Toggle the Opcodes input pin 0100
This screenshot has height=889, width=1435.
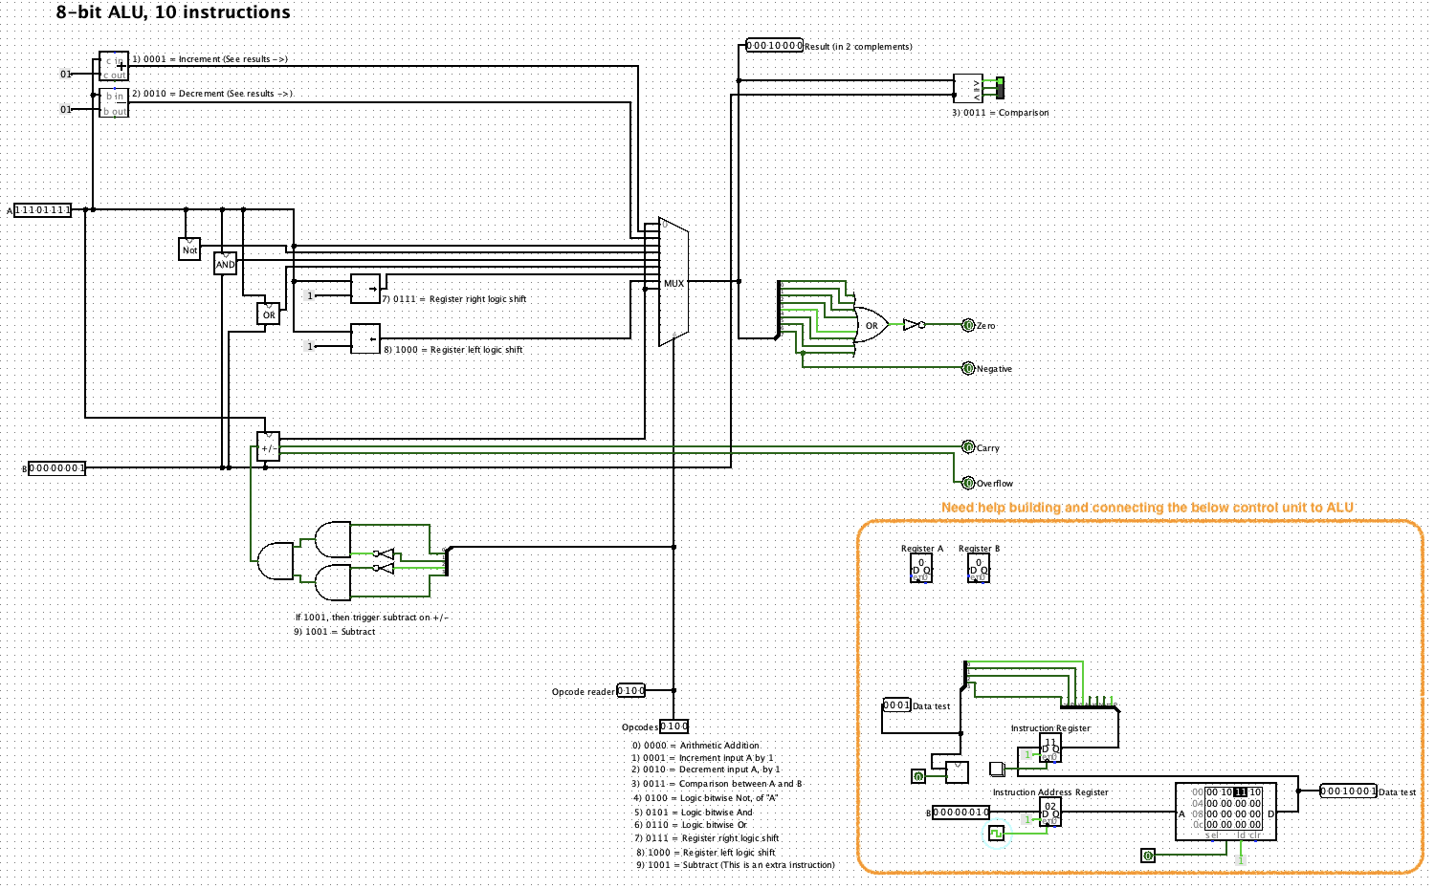[674, 726]
